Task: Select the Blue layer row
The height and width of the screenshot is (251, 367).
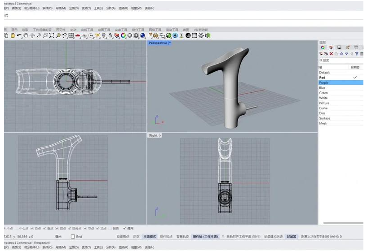Action: click(x=341, y=88)
